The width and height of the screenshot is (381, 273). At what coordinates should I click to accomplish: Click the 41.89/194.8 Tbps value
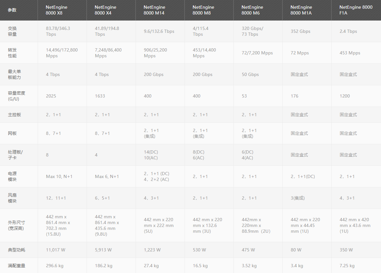(107, 31)
